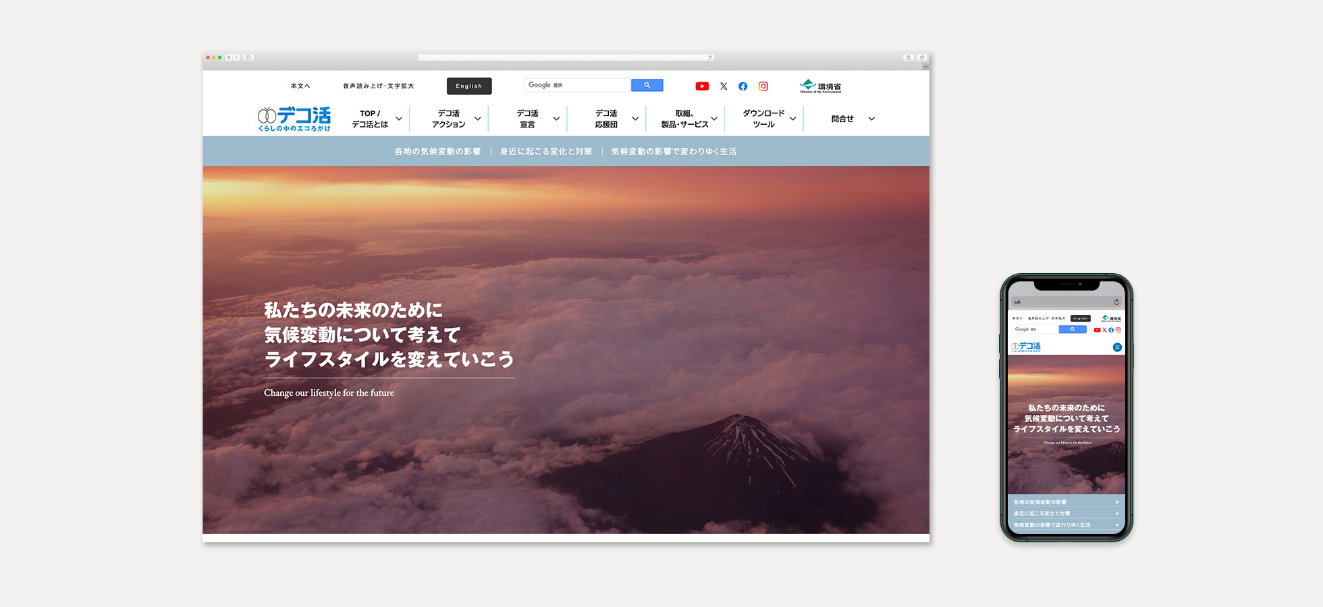Open the YouTube icon in desktop header
The height and width of the screenshot is (607, 1323).
point(702,86)
